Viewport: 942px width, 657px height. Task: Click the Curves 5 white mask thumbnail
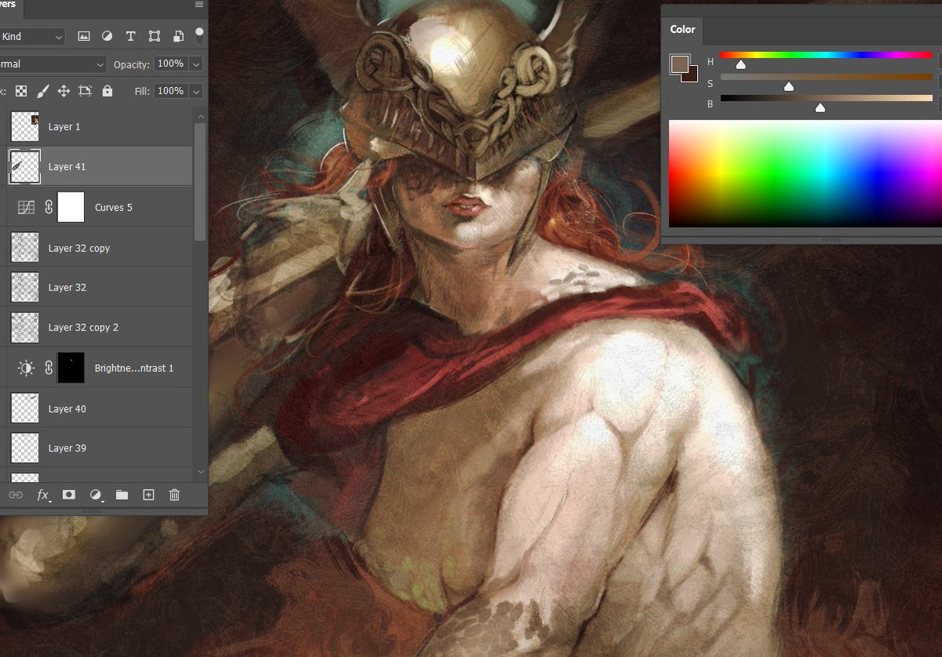coord(71,207)
